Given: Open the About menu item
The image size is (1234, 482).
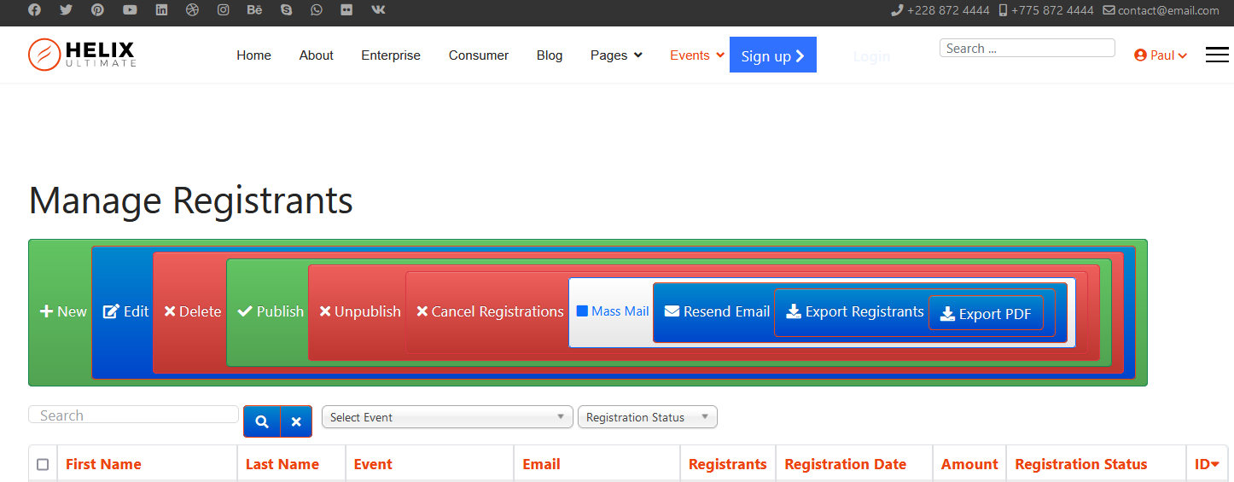Looking at the screenshot, I should (316, 55).
